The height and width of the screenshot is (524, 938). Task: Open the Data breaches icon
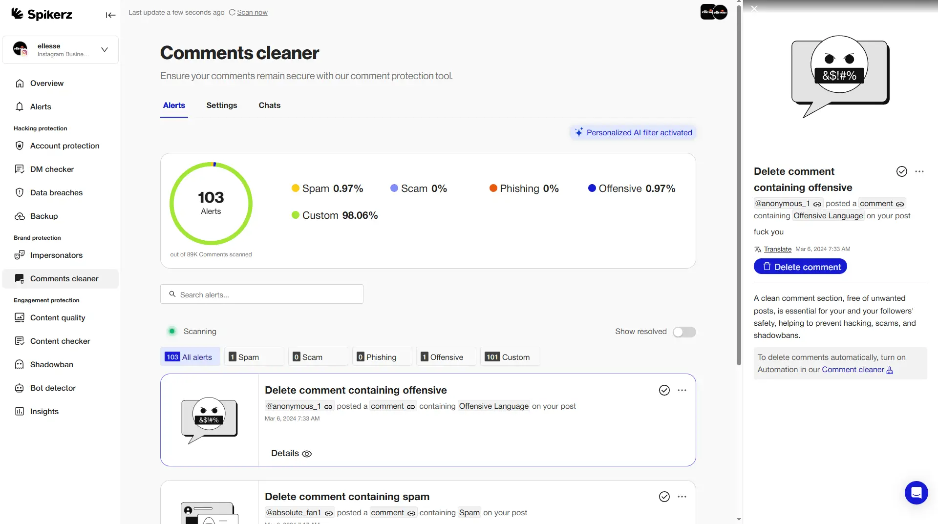(20, 193)
